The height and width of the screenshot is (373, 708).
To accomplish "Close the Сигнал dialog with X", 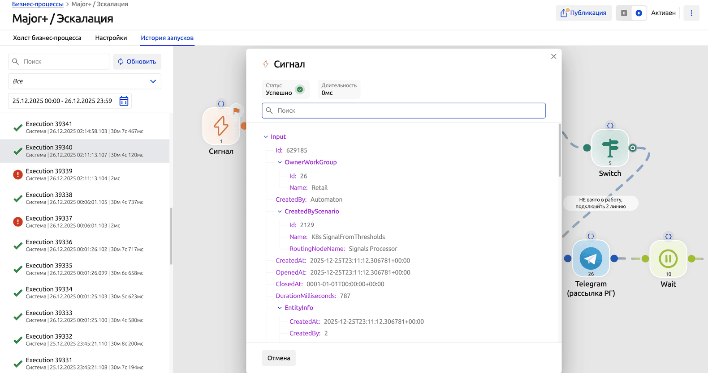I will [553, 56].
